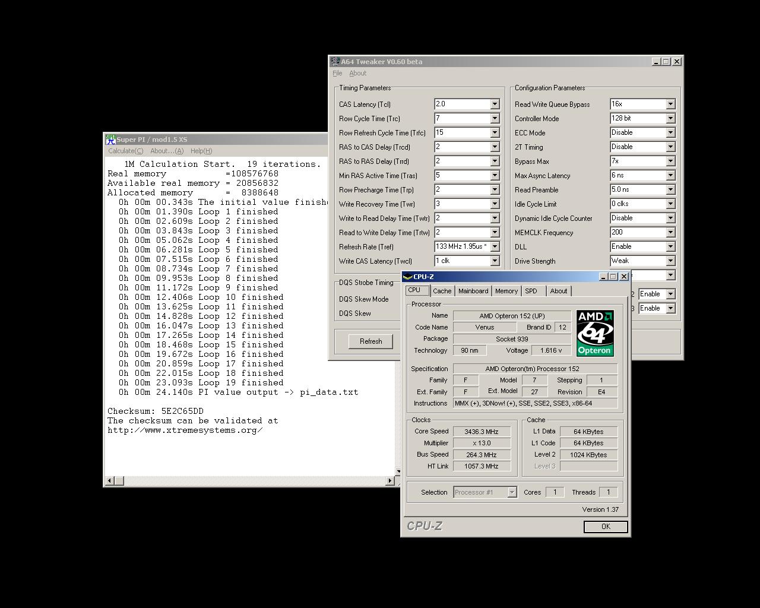Screen dimensions: 760x608
Task: Expand the Write to Read Delay (Twtr) dropdown
Action: pyautogui.click(x=495, y=218)
